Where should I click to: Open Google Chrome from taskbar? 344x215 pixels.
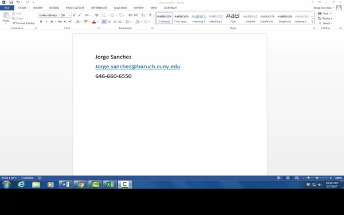coord(80,185)
